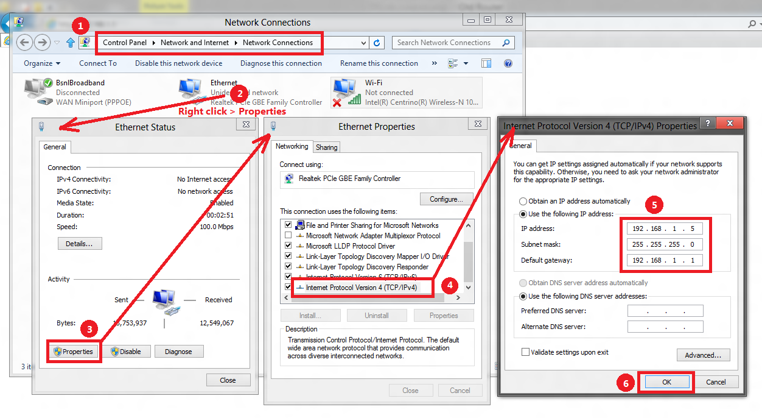
Task: Check Validate settings upon exit
Action: 525,352
